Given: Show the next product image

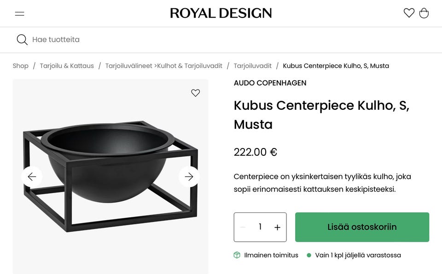Looking at the screenshot, I should 189,176.
